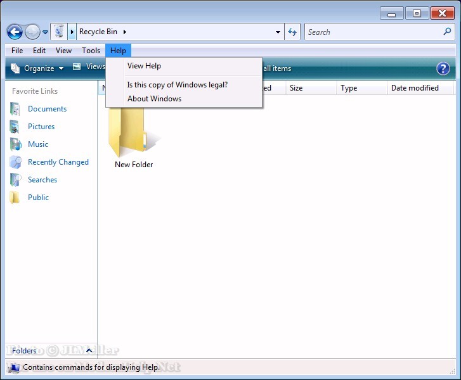Open the Organize dropdown in toolbar
This screenshot has width=461, height=380.
click(x=37, y=68)
